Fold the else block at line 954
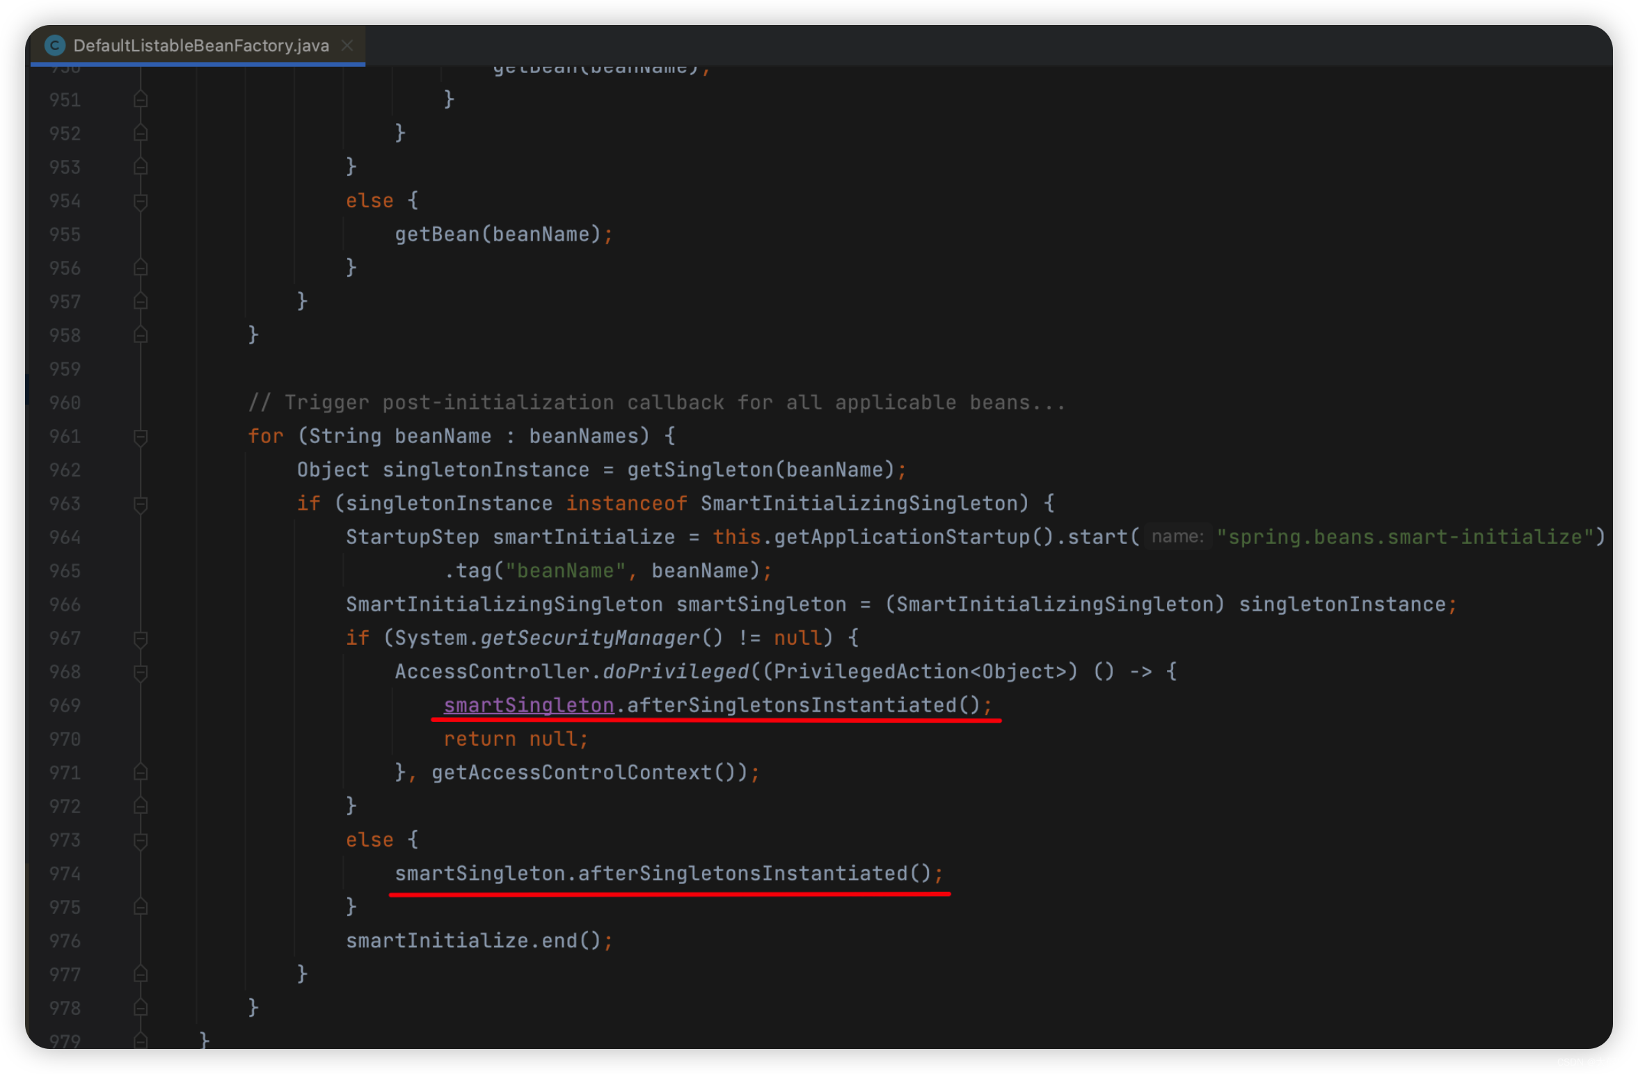The width and height of the screenshot is (1638, 1074). [141, 201]
